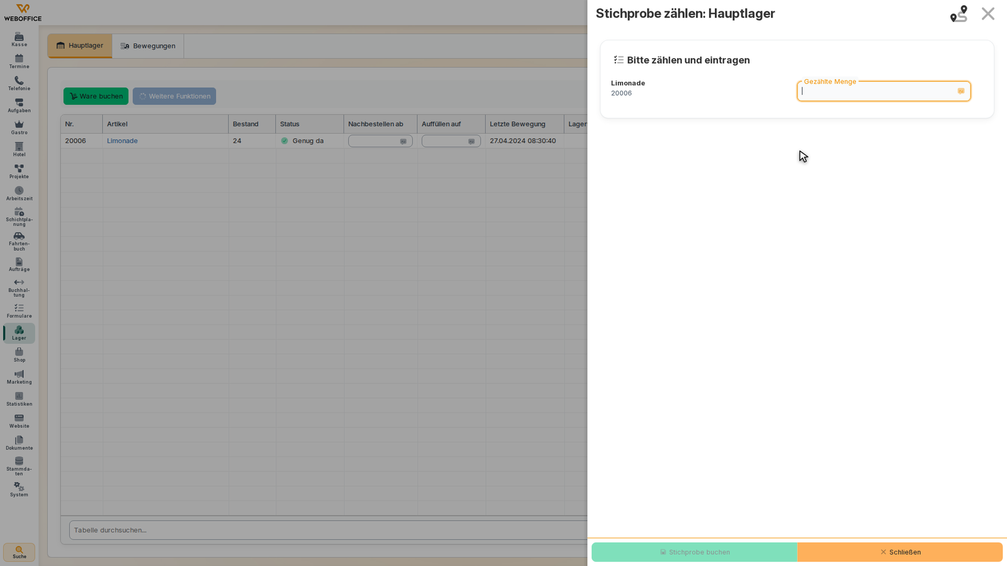Open the Kasse module in sidebar
This screenshot has width=1007, height=566.
click(19, 40)
